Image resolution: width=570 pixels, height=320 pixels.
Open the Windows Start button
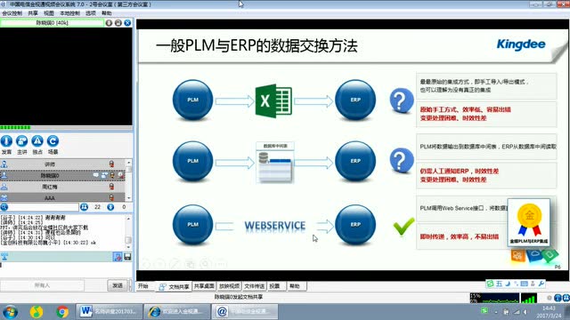click(x=10, y=312)
